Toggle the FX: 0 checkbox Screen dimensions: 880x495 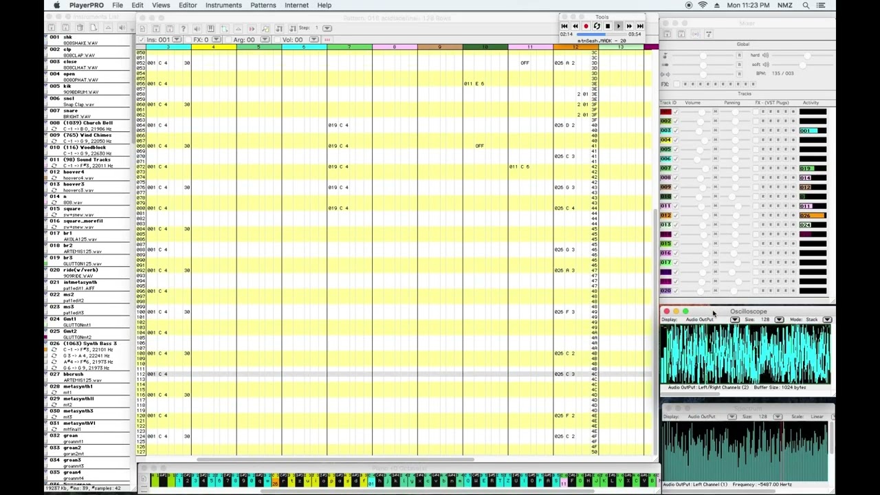click(x=188, y=40)
